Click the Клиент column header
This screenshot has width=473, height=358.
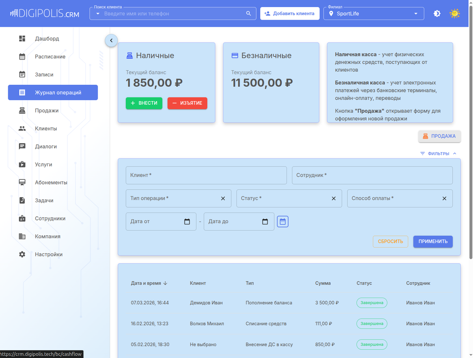[x=198, y=283]
